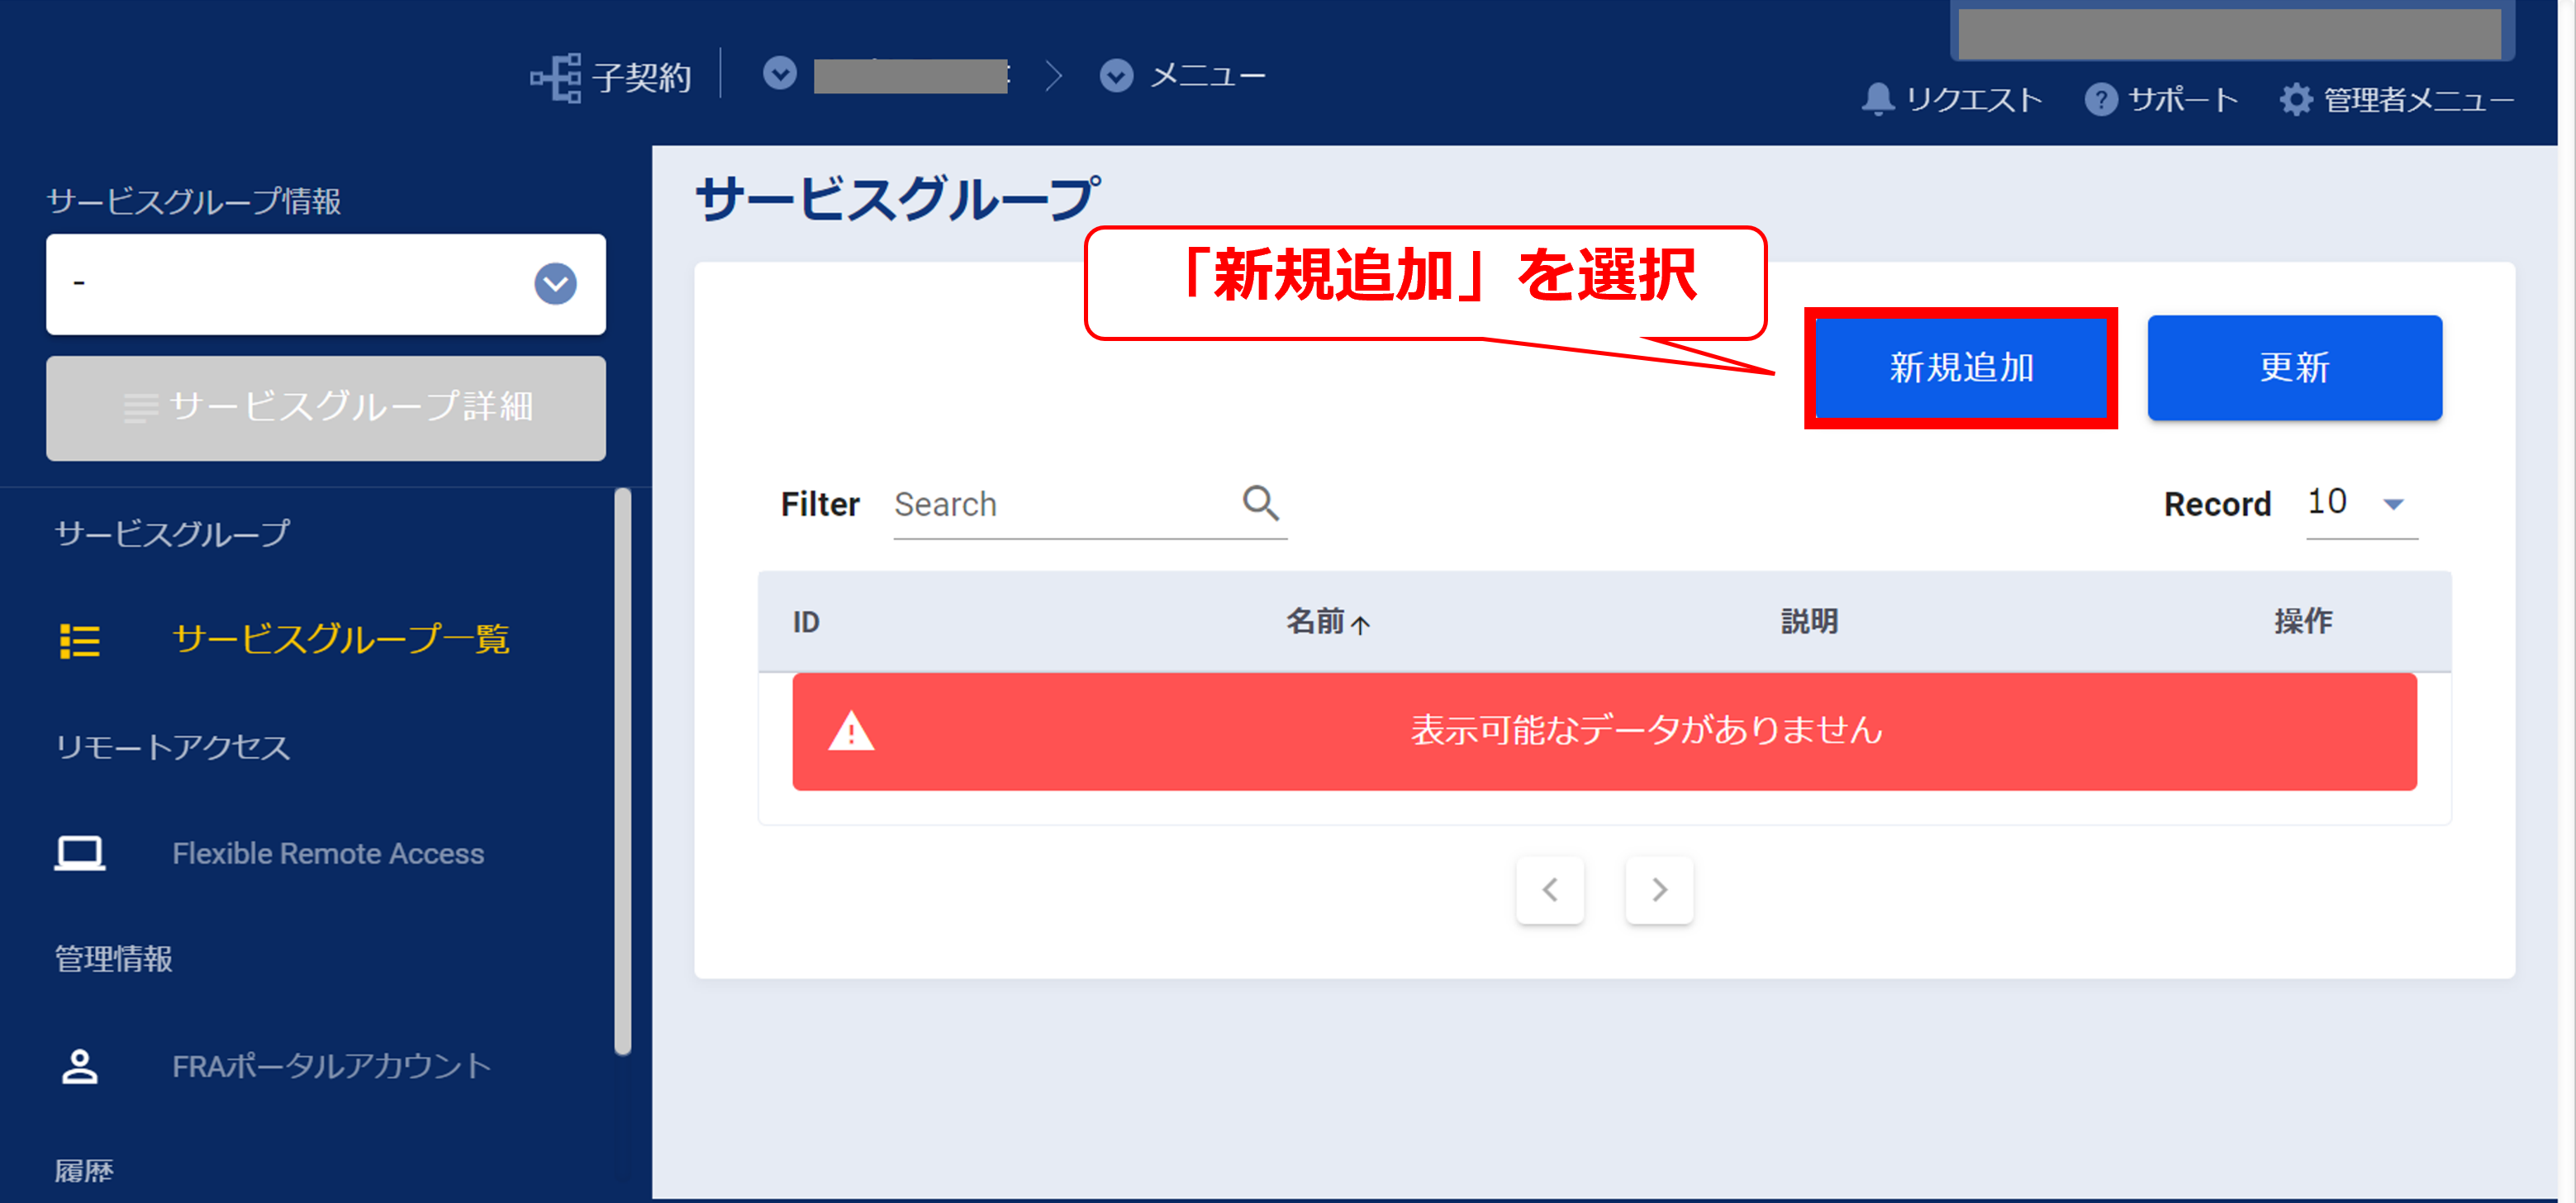Open the contract name breadcrumb dropdown
Viewport: 2576px width, 1203px height.
[x=780, y=74]
